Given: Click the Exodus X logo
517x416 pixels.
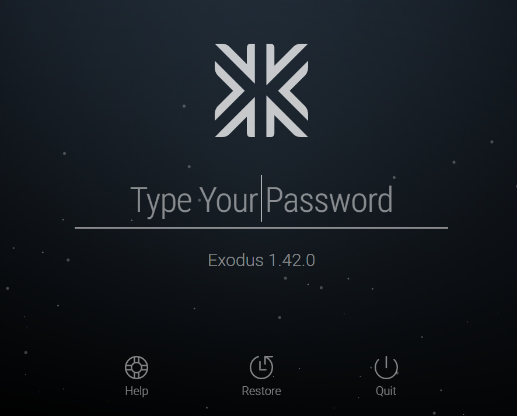Looking at the screenshot, I should pos(261,90).
